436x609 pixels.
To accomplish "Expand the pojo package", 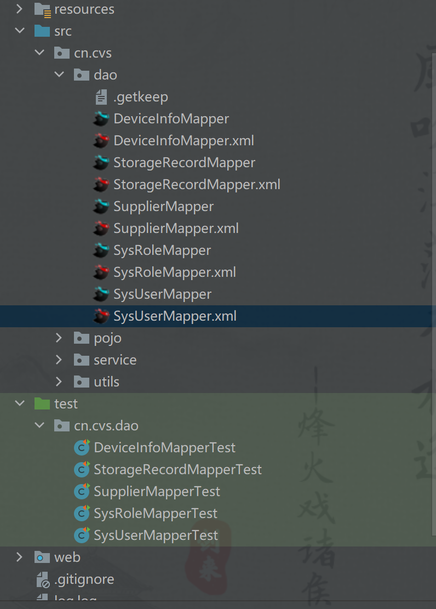I will pyautogui.click(x=59, y=338).
